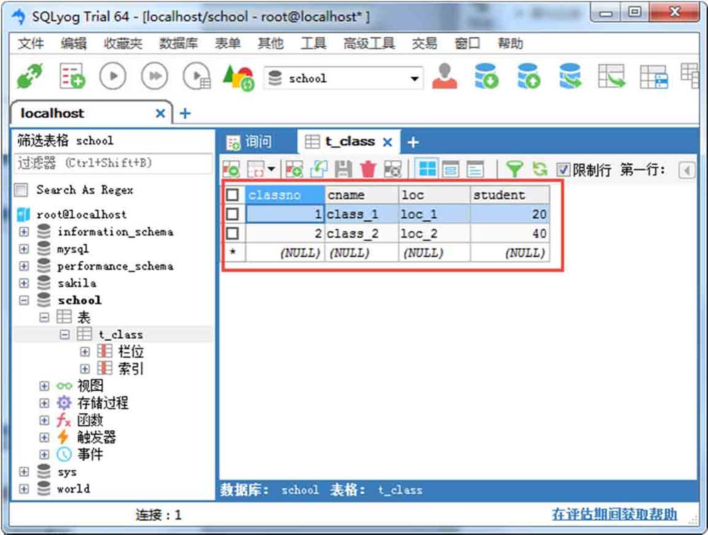
Task: Check the select-all header checkbox
Action: 232,195
